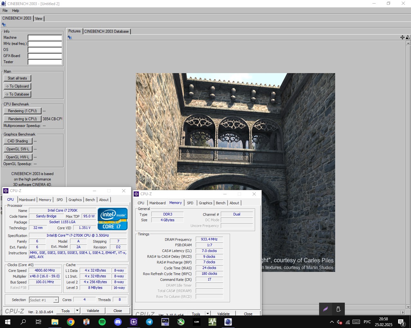The width and height of the screenshot is (411, 328).
Task: Click the To Database button
Action: pos(17,94)
